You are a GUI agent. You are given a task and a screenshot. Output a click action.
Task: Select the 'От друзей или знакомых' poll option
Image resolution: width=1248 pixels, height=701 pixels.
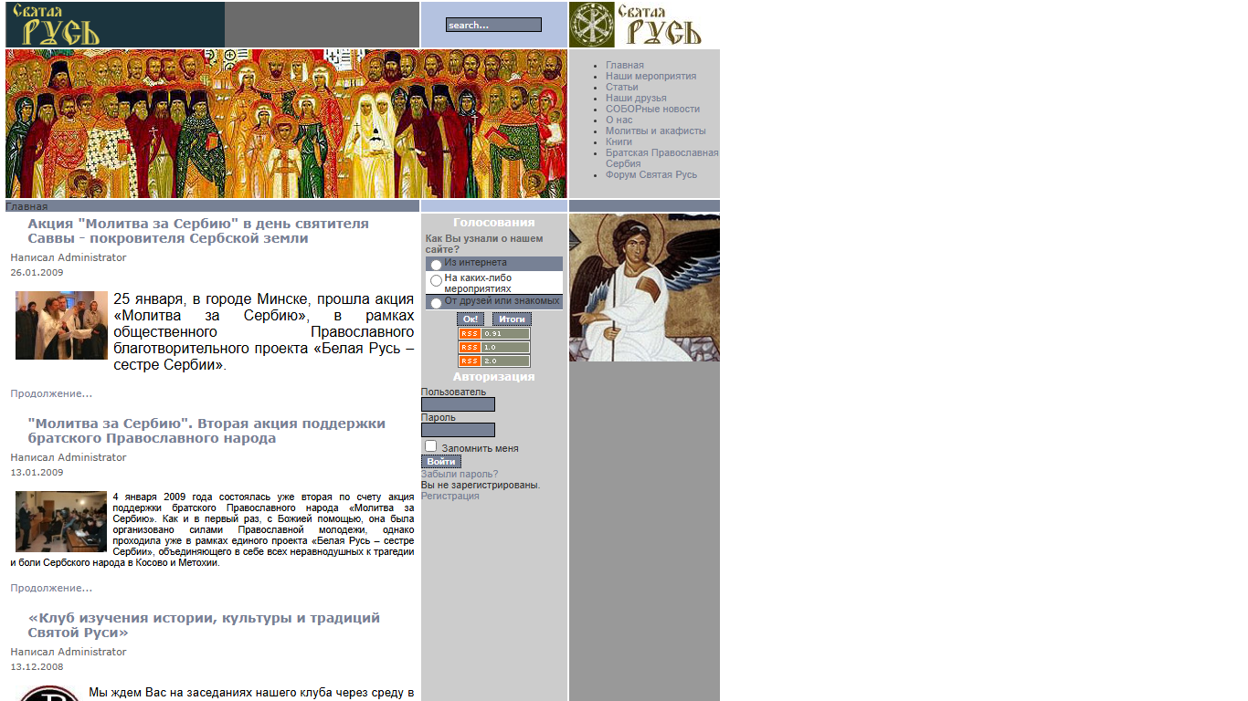click(436, 303)
